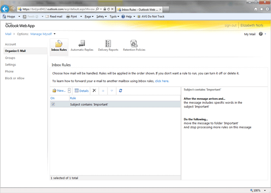Expand the Manage Myself dropdown arrow
Screen dimensions: 271x193
point(55,34)
